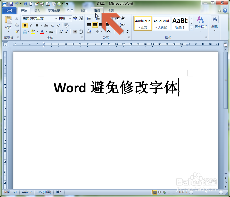
Task: Click the shrink font icon
Action: coord(67,32)
